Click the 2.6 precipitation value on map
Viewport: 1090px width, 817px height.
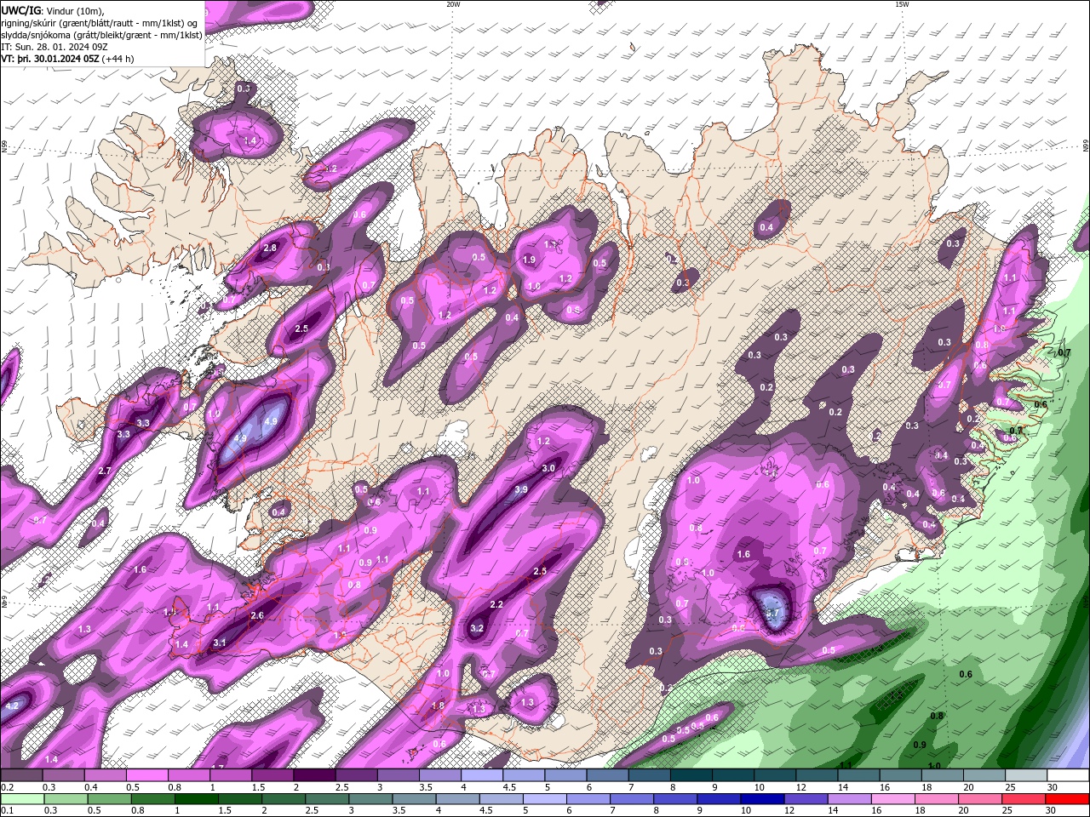tap(257, 614)
